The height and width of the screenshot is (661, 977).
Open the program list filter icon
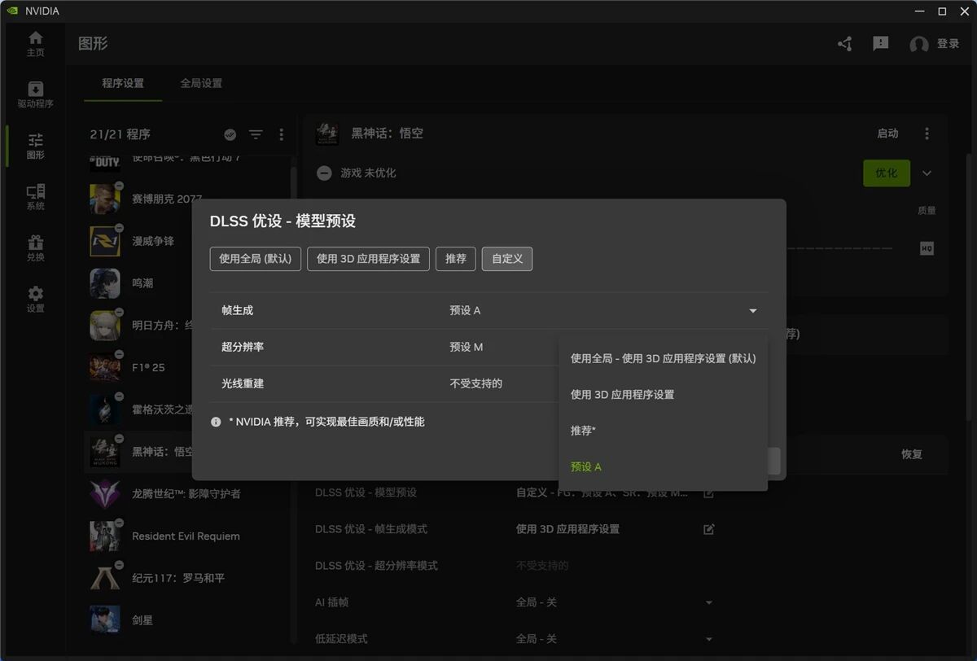click(x=256, y=134)
